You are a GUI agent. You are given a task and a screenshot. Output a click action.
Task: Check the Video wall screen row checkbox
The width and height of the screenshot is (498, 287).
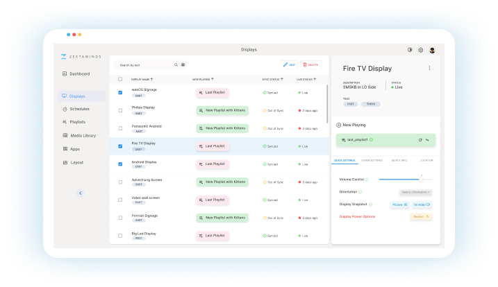pyautogui.click(x=120, y=200)
